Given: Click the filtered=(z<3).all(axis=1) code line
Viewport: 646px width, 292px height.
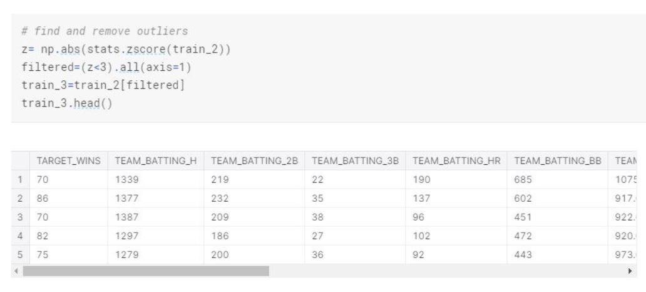Looking at the screenshot, I should tap(106, 67).
